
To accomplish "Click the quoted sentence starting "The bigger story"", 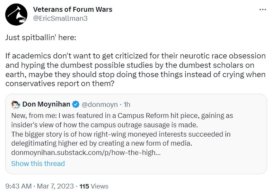I will point(121,134).
